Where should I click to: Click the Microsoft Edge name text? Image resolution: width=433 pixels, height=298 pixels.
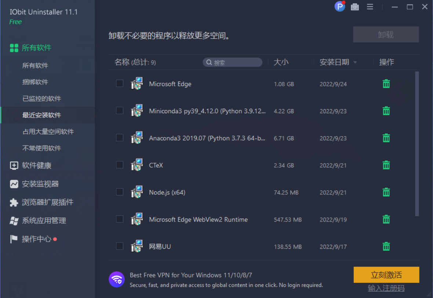tap(170, 84)
